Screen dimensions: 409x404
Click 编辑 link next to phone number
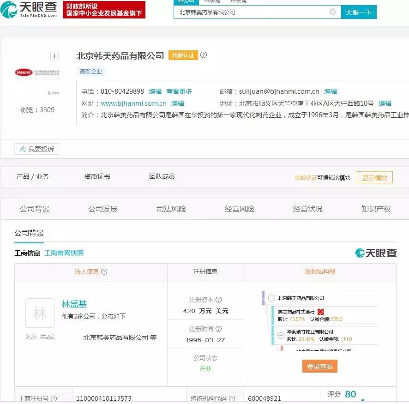point(155,91)
